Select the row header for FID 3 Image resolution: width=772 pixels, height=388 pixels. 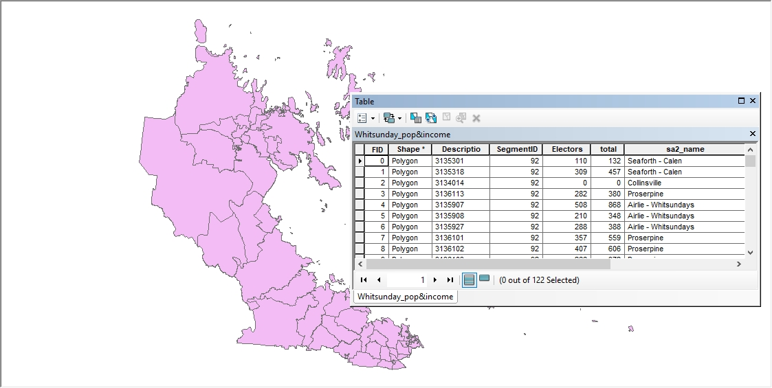pyautogui.click(x=360, y=194)
